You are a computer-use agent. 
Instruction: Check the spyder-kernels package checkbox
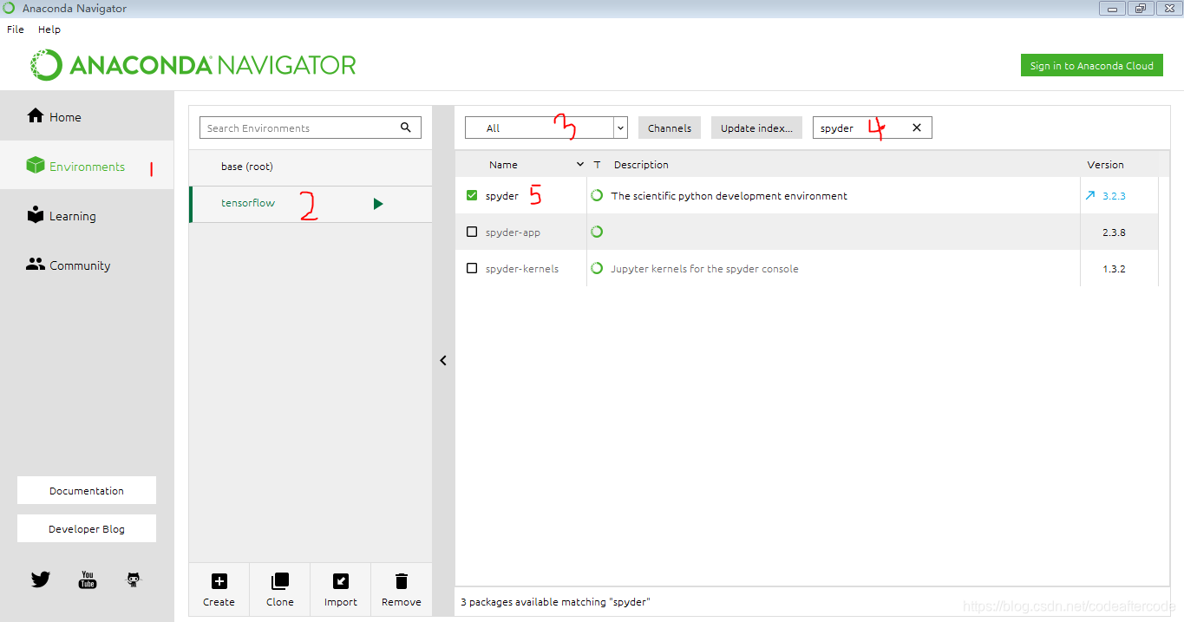pyautogui.click(x=472, y=269)
